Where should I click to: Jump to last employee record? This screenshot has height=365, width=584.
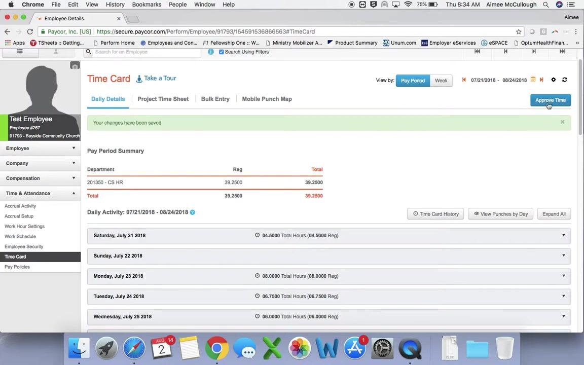[x=562, y=51]
